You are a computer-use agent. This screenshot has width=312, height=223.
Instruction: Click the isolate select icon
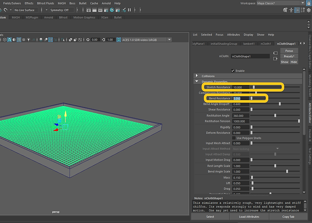(63, 40)
